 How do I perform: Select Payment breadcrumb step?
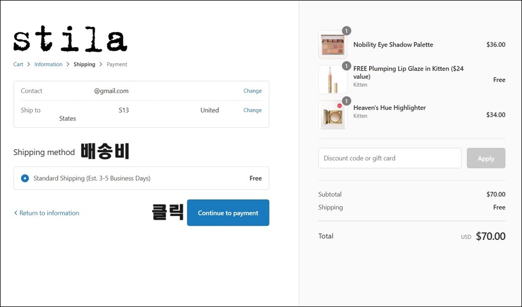tap(117, 64)
